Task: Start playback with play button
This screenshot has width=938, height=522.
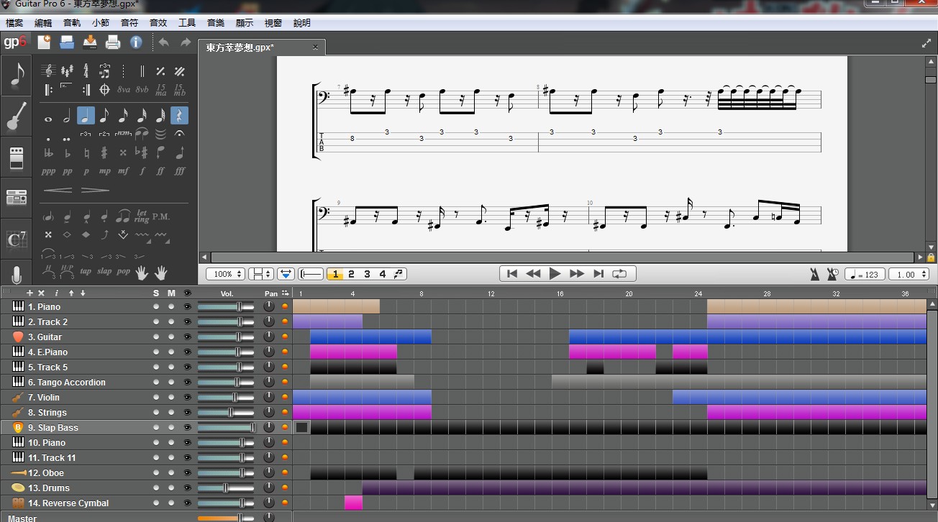Action: pos(555,274)
